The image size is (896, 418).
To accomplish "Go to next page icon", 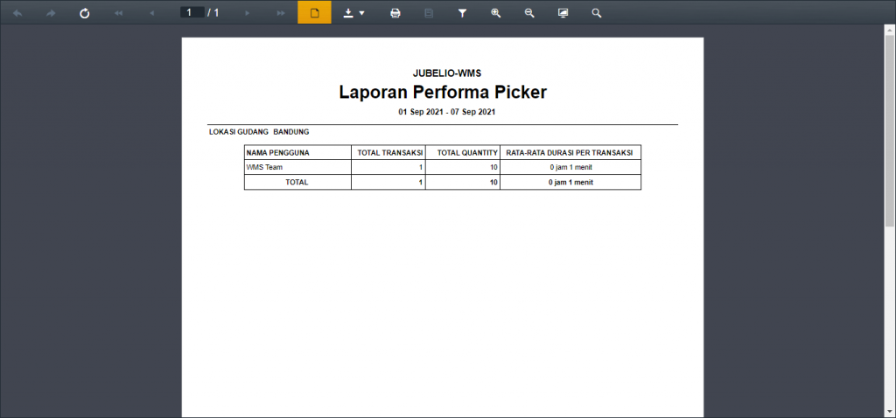I will (x=247, y=12).
